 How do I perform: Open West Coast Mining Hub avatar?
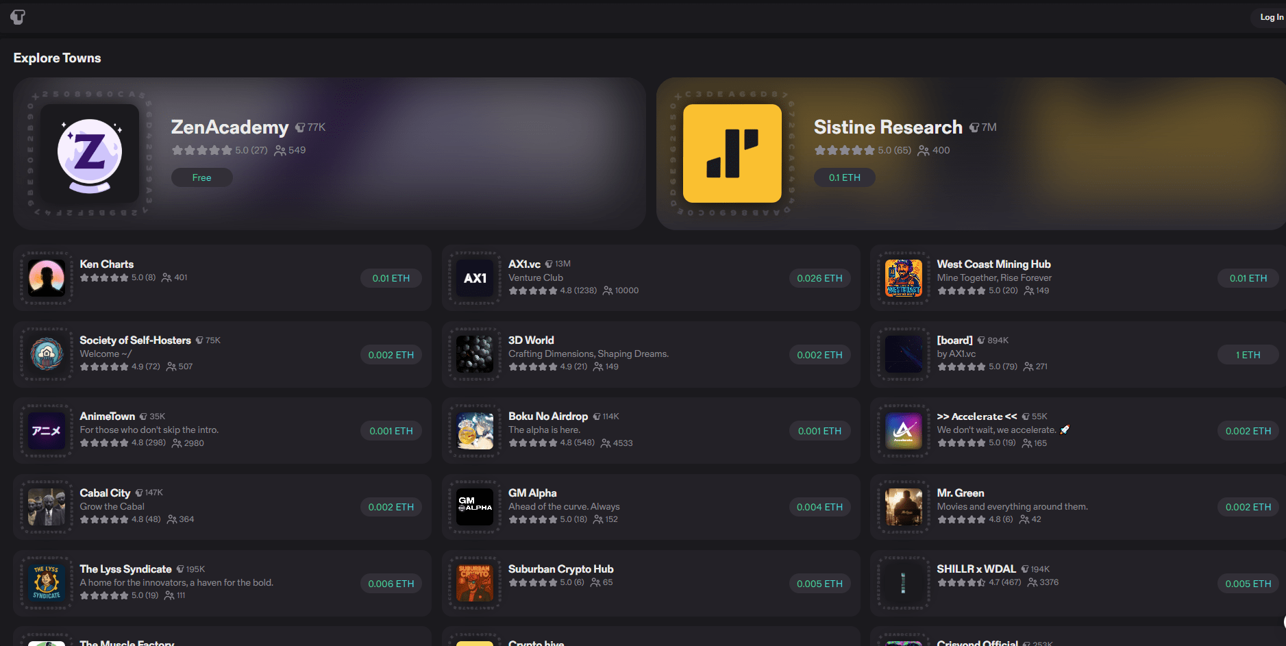[904, 278]
